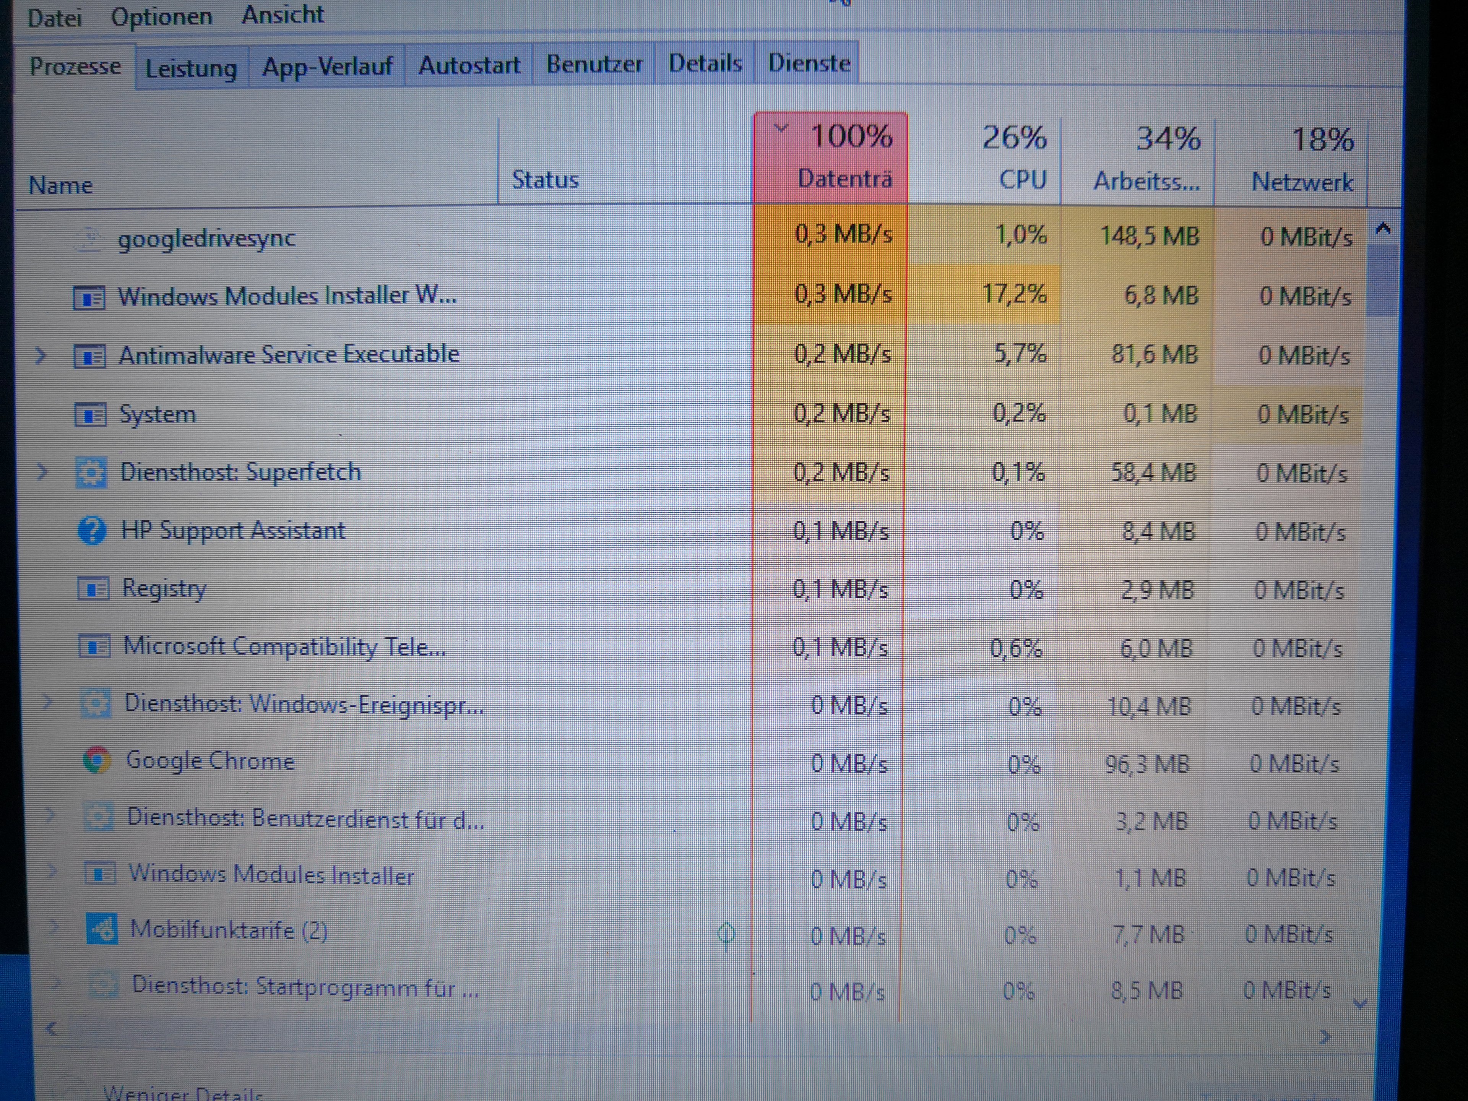Expand the Diensthost: Superfetch group
This screenshot has width=1468, height=1101.
pyautogui.click(x=42, y=472)
